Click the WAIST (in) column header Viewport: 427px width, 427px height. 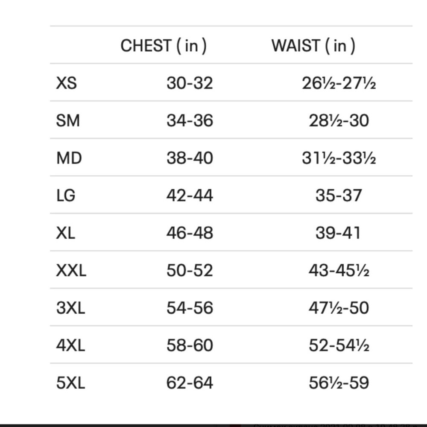click(313, 46)
